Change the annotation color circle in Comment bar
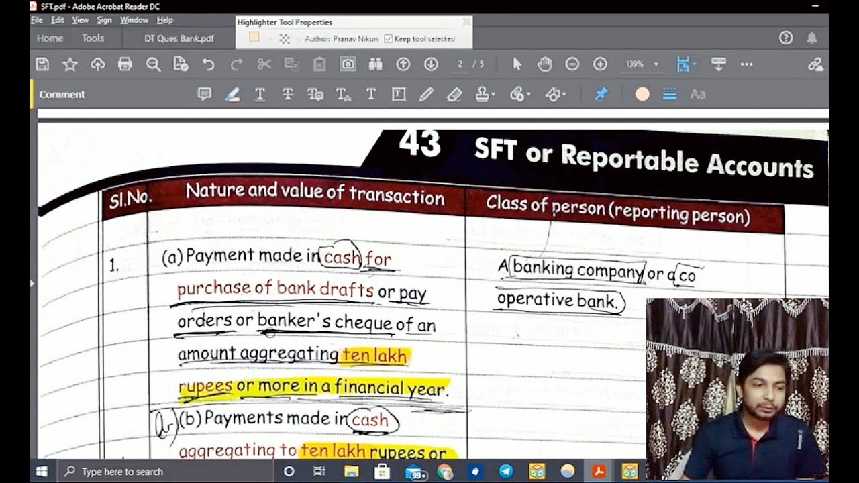 [642, 95]
